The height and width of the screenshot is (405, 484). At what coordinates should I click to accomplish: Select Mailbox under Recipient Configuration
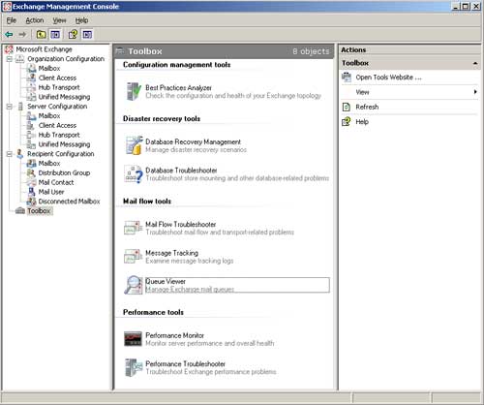pyautogui.click(x=49, y=163)
